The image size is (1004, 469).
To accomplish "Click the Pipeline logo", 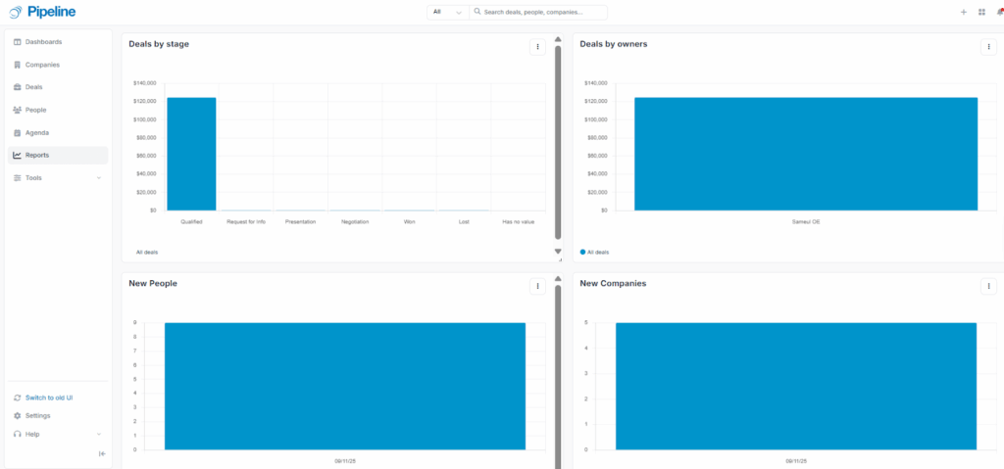I will pos(42,12).
